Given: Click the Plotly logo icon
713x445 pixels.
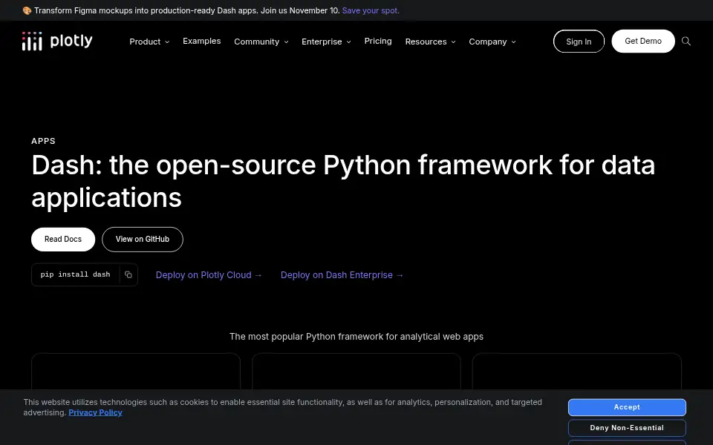Looking at the screenshot, I should click(32, 42).
